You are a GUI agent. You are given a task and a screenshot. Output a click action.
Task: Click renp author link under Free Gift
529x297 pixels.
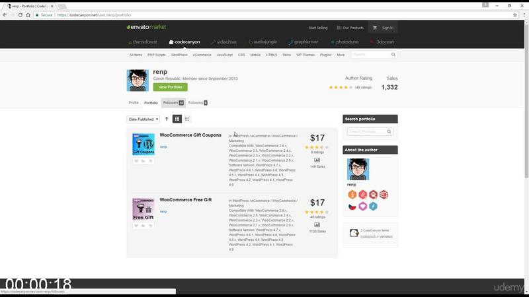click(163, 211)
